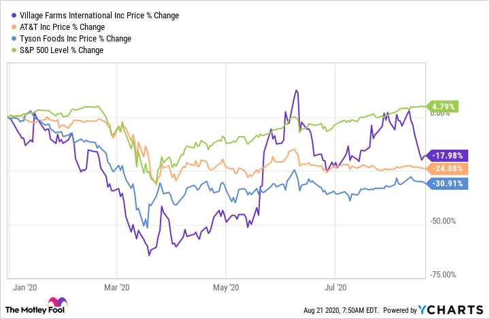Select AT&T Inc Price % Change label
This screenshot has width=490, height=319.
click(x=56, y=27)
